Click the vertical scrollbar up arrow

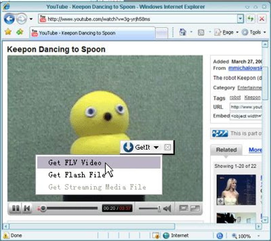pos(265,44)
